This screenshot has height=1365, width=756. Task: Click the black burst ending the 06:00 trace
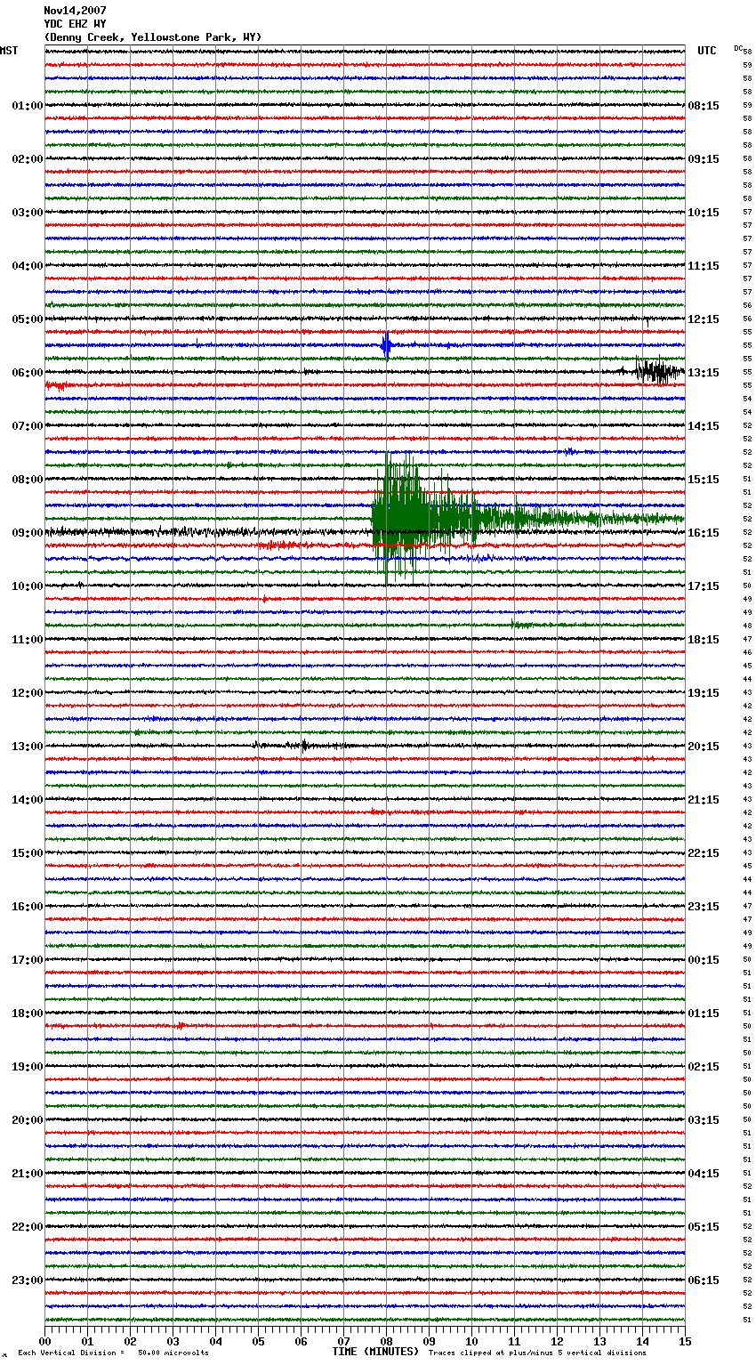659,370
